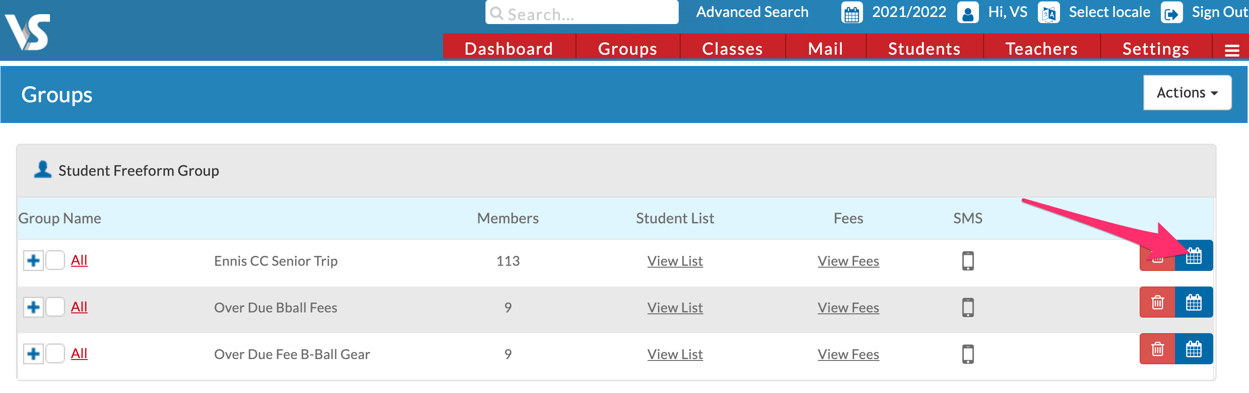Click the Student List column header
This screenshot has height=393, width=1249.
point(675,218)
